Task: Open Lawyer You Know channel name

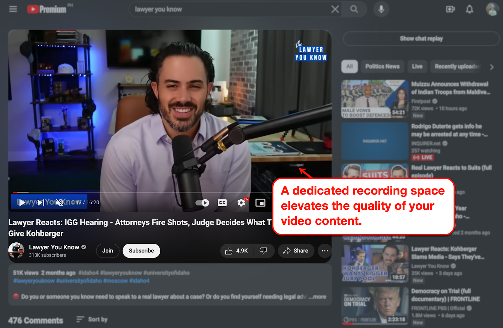Action: (x=54, y=247)
